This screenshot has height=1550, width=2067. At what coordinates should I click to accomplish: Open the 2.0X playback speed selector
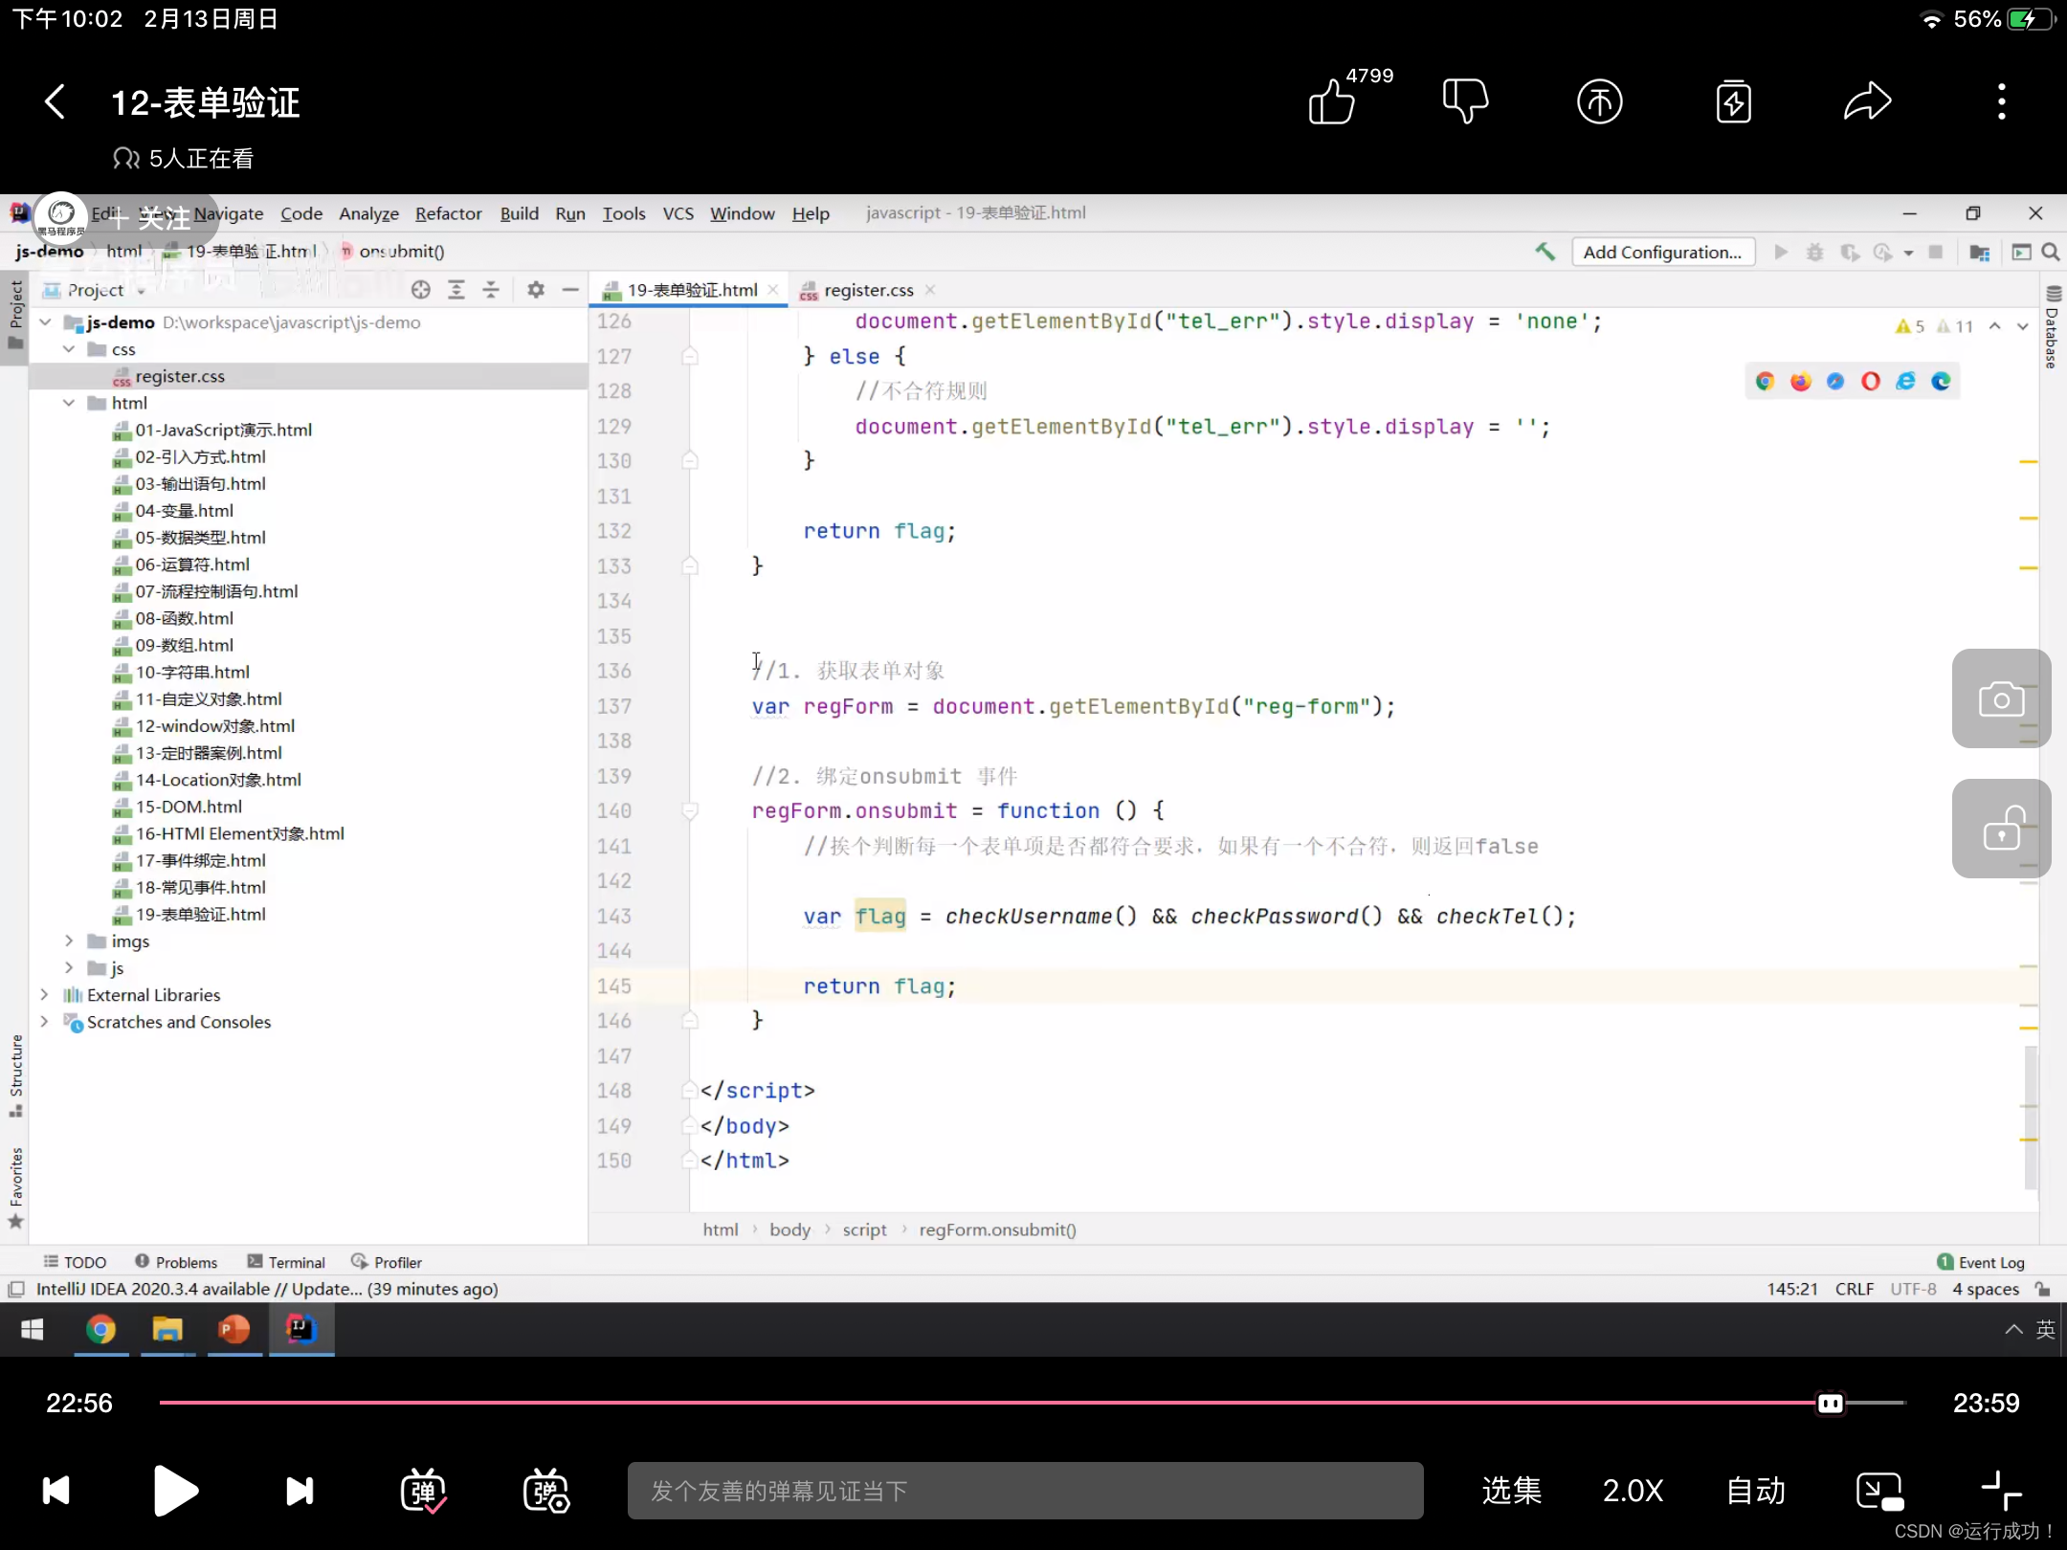point(1633,1491)
